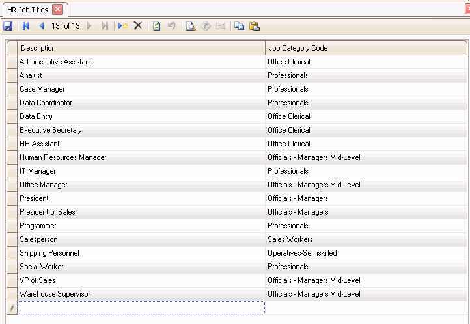Click the empty Description cell in new row
The width and height of the screenshot is (470, 324).
[x=141, y=308]
